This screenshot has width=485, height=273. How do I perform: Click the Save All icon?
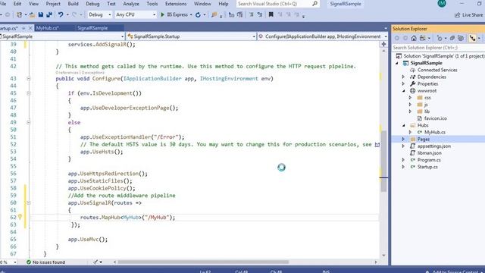49,14
